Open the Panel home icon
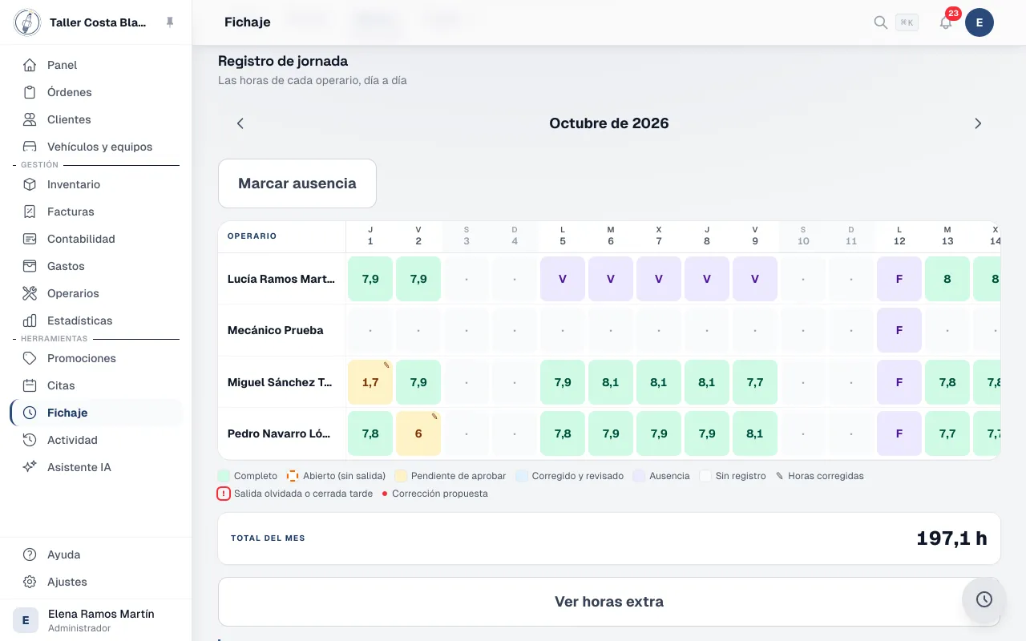 point(30,65)
